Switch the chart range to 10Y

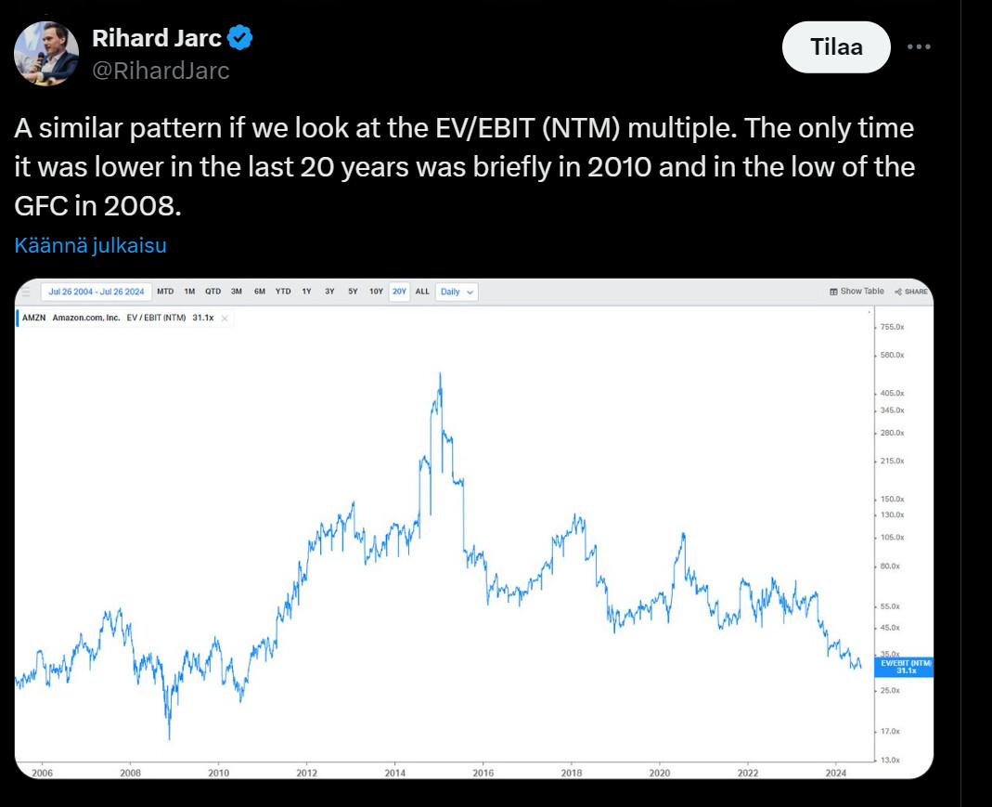coord(376,292)
